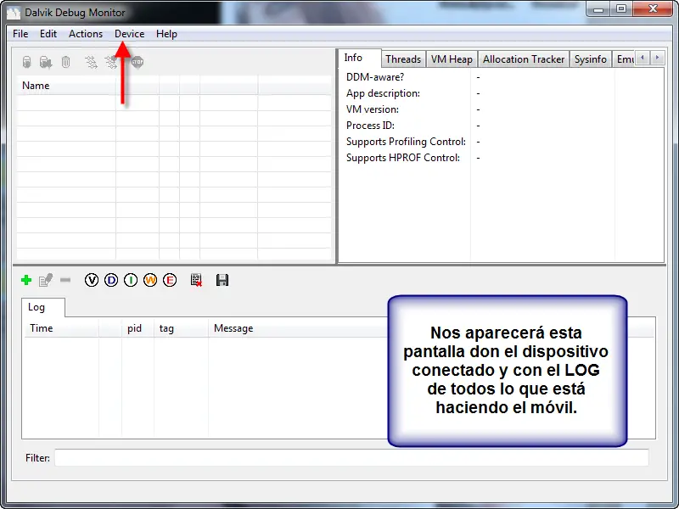Click the Dalvik Debug Monitor title bar icon
The width and height of the screenshot is (679, 509).
point(14,13)
